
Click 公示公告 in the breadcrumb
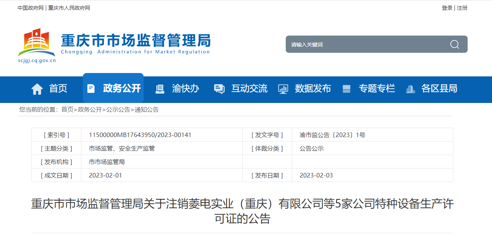(118, 110)
